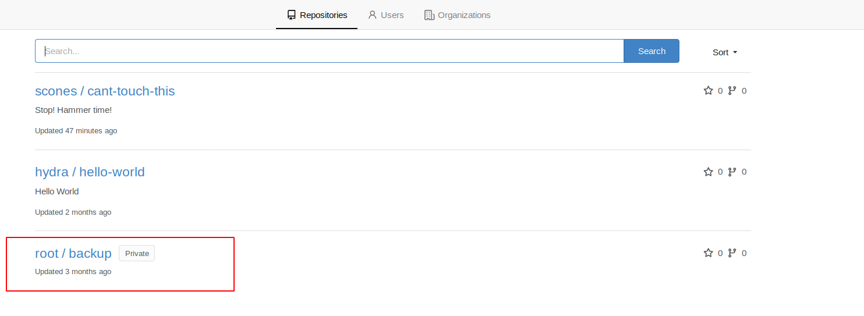864x316 pixels.
Task: Click the Private label badge
Action: [x=137, y=253]
